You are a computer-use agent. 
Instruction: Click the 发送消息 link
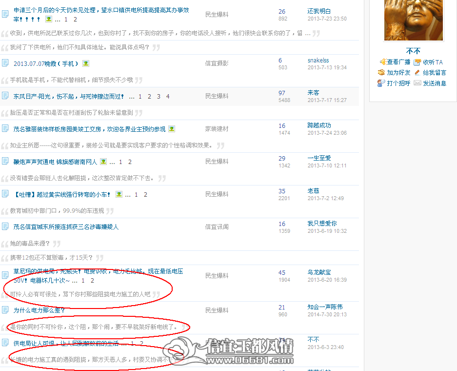(435, 83)
